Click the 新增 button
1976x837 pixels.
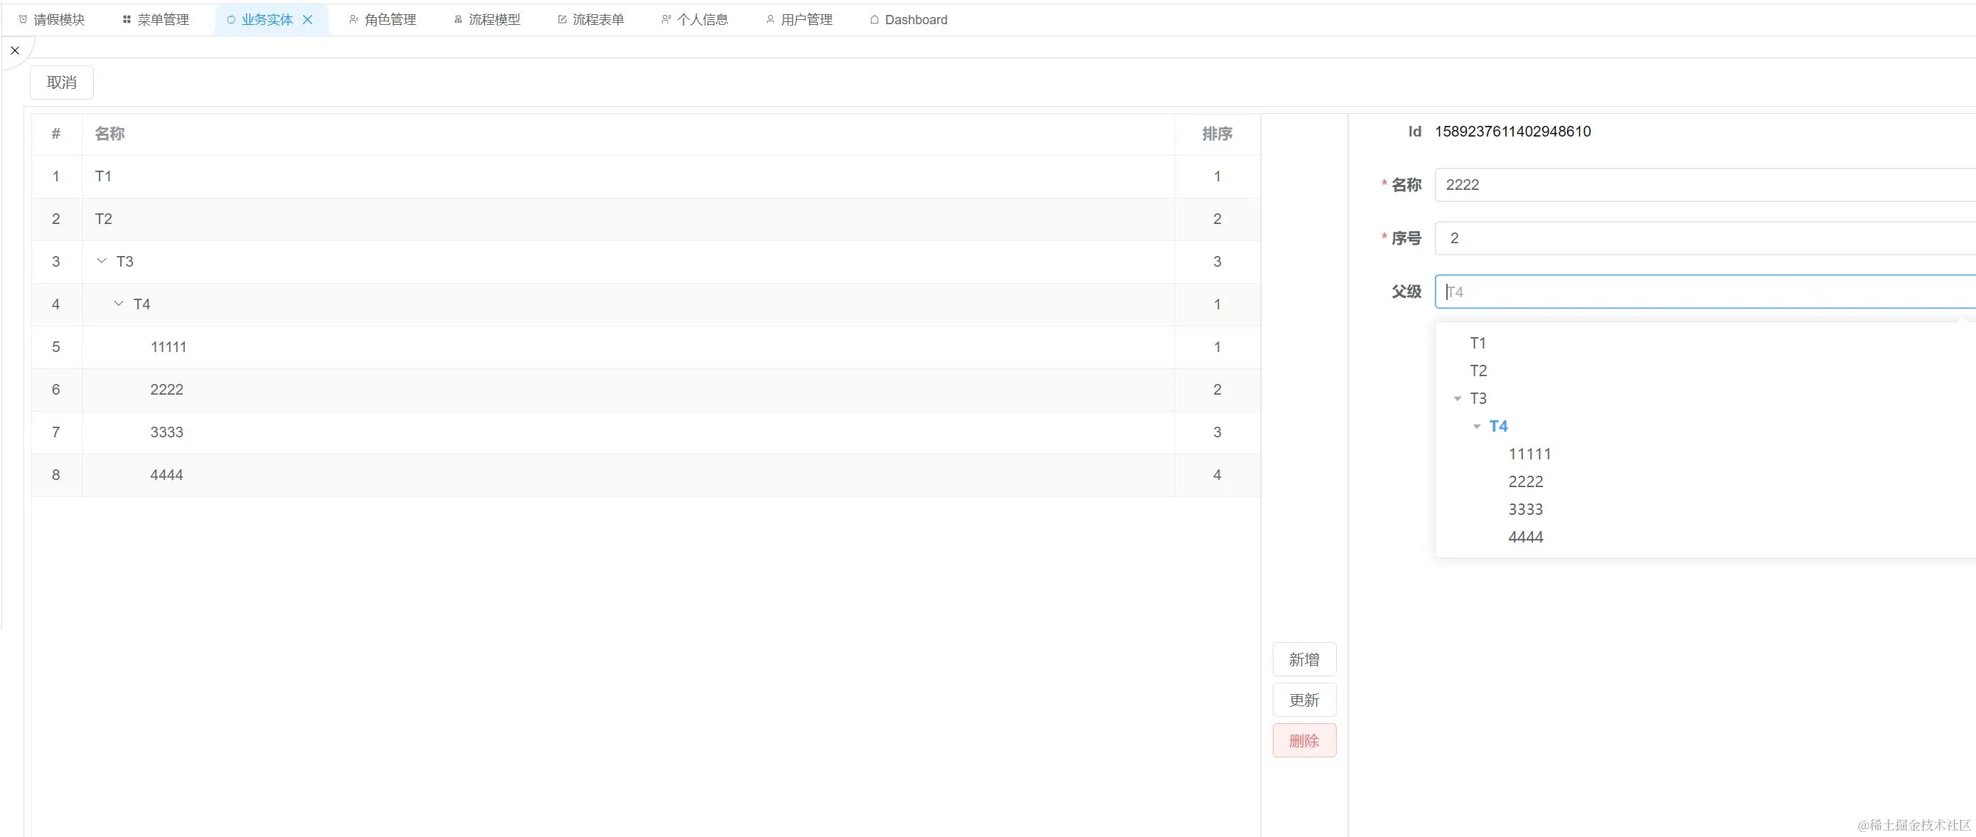coord(1304,659)
